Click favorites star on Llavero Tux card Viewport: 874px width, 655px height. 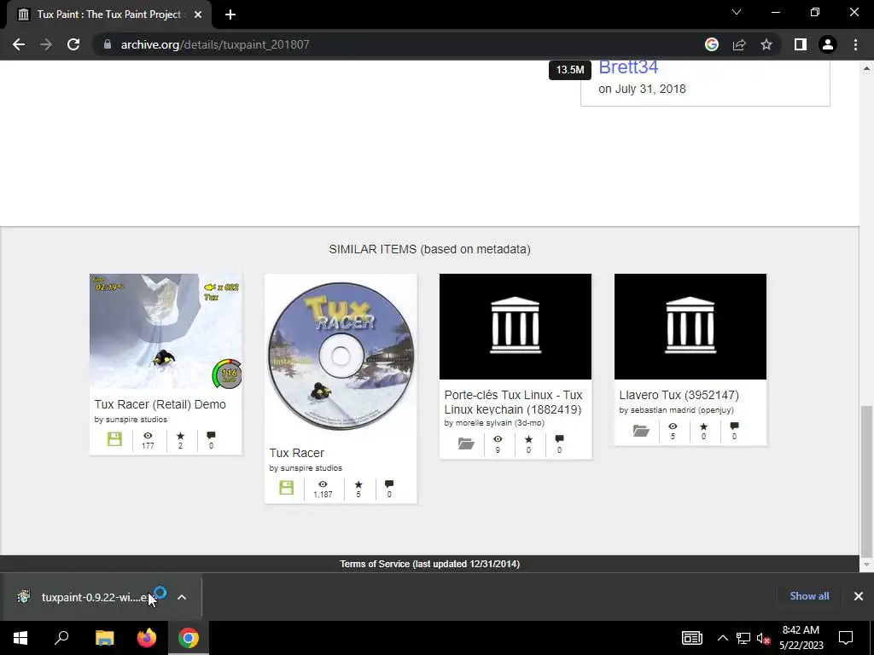coord(703,426)
